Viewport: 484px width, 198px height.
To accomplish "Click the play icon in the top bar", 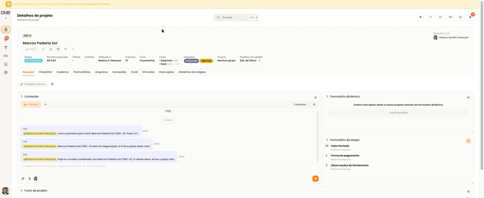I will pos(420,17).
